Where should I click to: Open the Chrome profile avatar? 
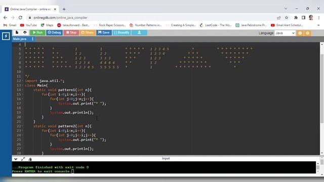(311, 18)
